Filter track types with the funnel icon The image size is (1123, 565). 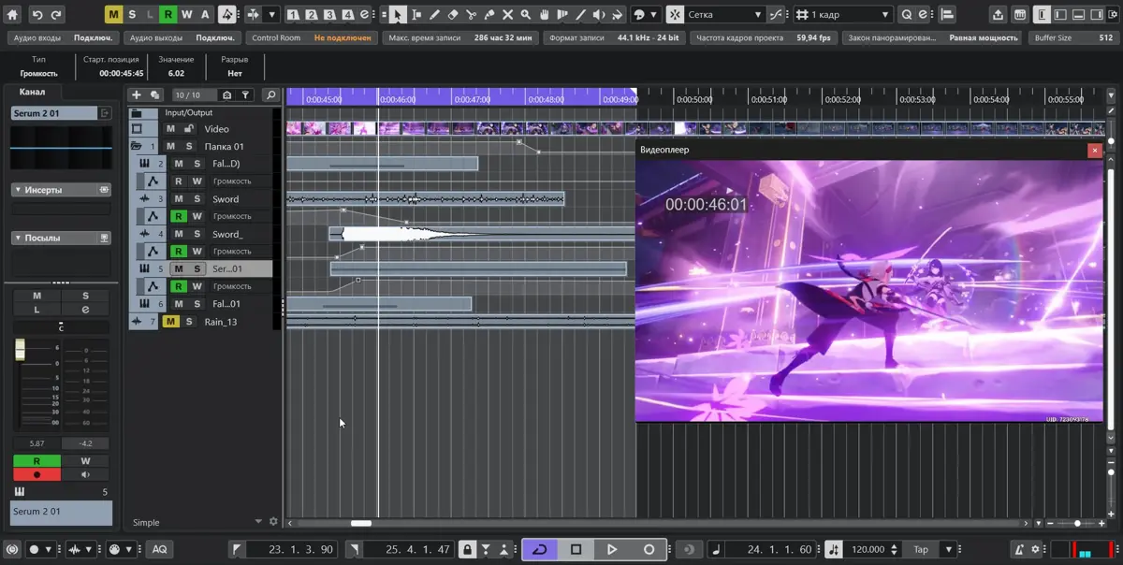pyautogui.click(x=245, y=94)
